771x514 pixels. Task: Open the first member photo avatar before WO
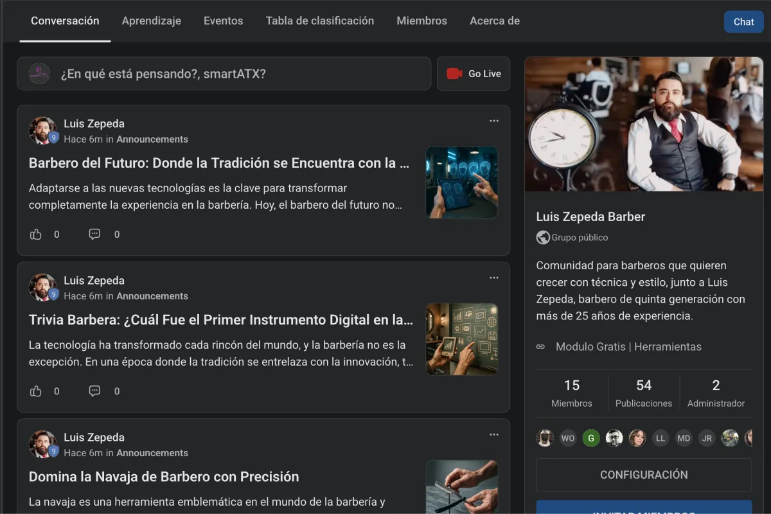[545, 438]
